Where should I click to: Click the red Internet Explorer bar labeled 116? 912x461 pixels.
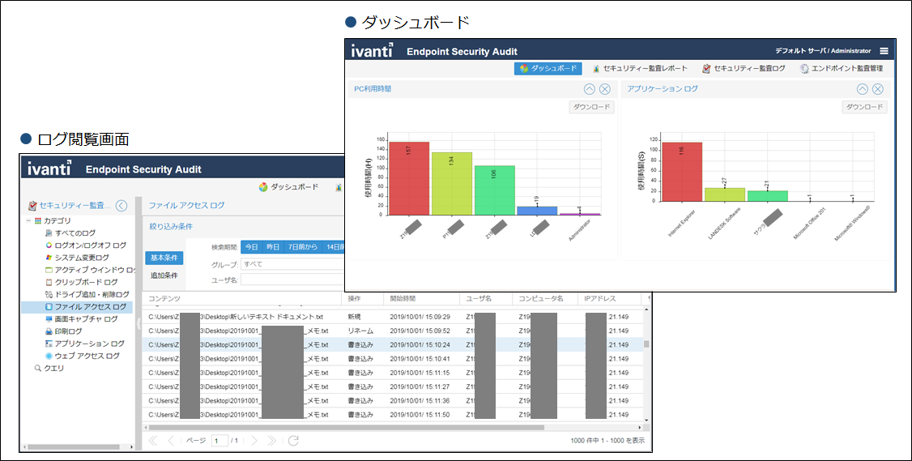tap(682, 172)
